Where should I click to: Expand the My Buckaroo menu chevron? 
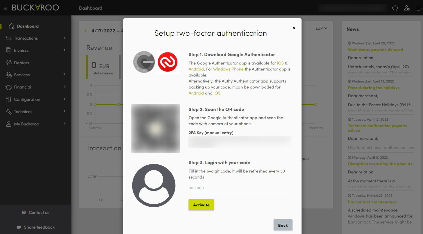tap(65, 124)
